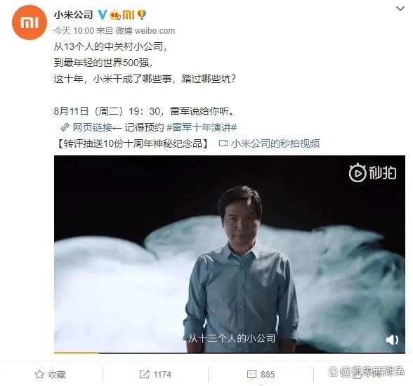Open the 小米公司 username link
This screenshot has width=413, height=386.
(74, 15)
